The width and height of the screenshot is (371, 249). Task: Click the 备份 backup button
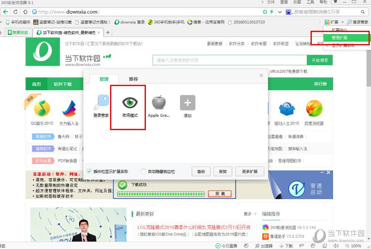pyautogui.click(x=201, y=171)
